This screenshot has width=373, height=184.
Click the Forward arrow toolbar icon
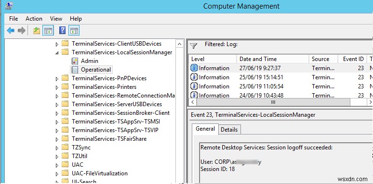22,31
